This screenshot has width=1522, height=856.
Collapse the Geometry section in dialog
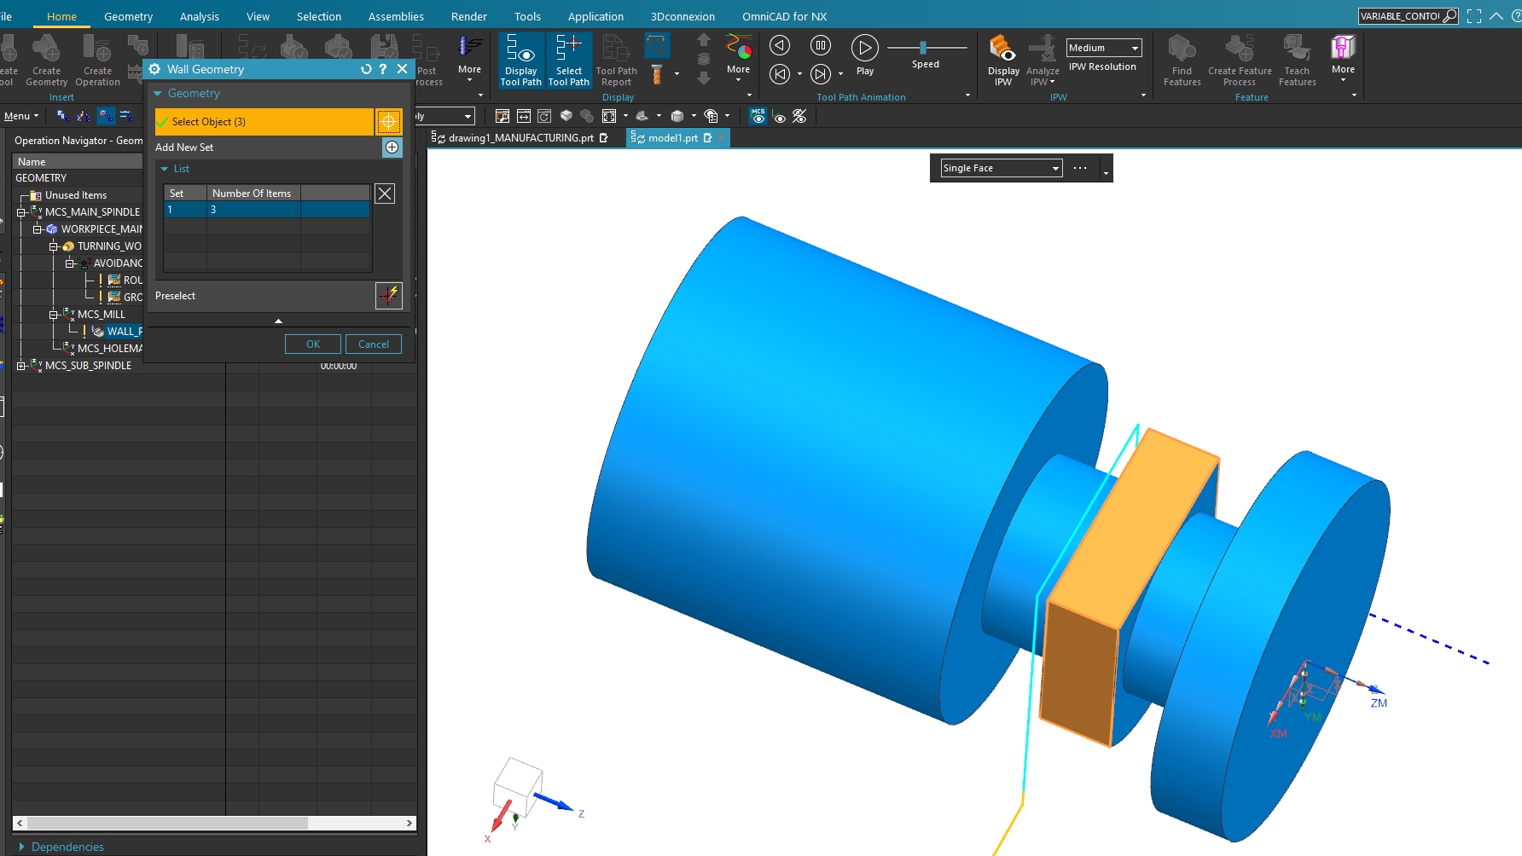coord(158,94)
